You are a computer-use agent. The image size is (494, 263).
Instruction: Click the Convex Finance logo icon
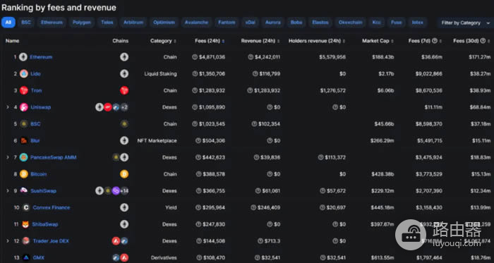click(26, 207)
